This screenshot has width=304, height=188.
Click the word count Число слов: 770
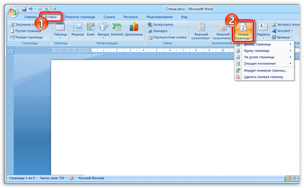coord(52,178)
